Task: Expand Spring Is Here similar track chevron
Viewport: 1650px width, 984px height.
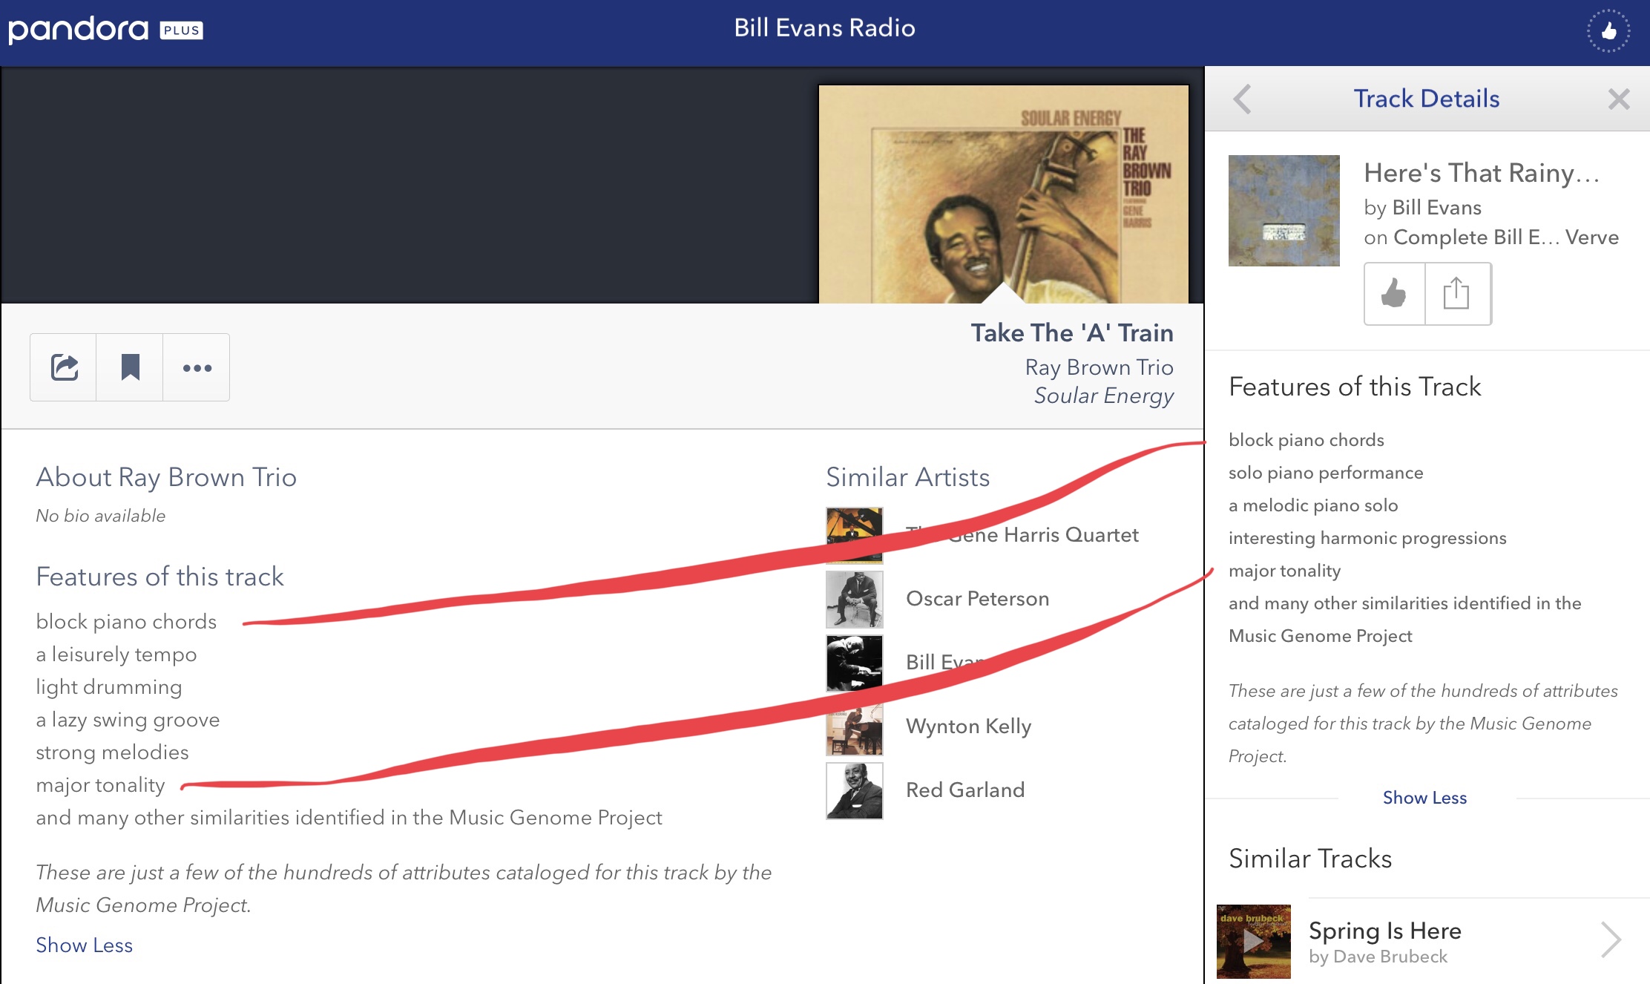Action: pos(1611,940)
